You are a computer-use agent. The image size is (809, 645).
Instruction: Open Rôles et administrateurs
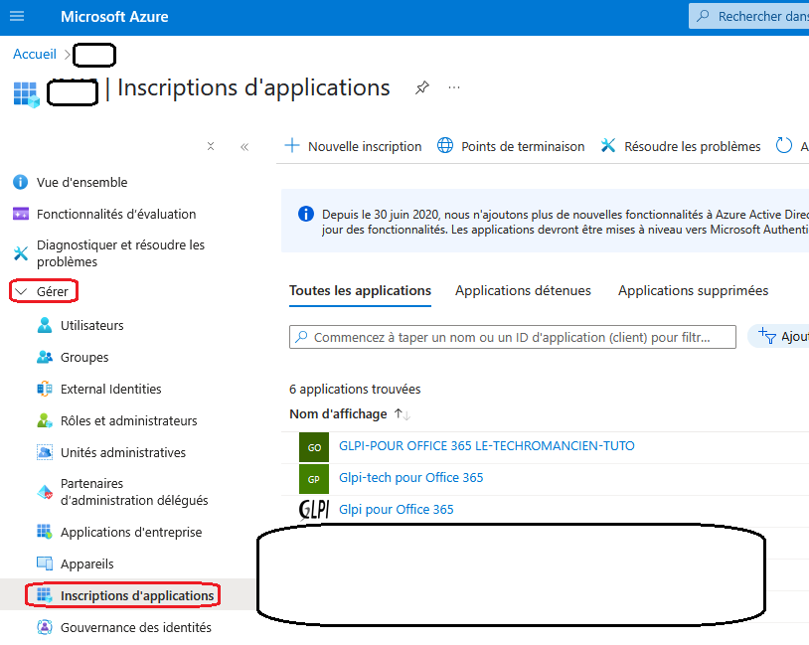coord(129,421)
